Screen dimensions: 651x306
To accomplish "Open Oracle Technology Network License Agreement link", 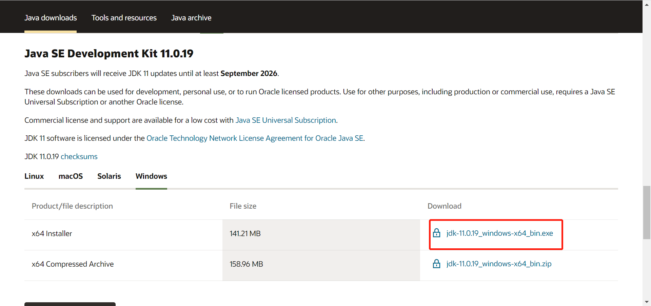I will coord(255,138).
